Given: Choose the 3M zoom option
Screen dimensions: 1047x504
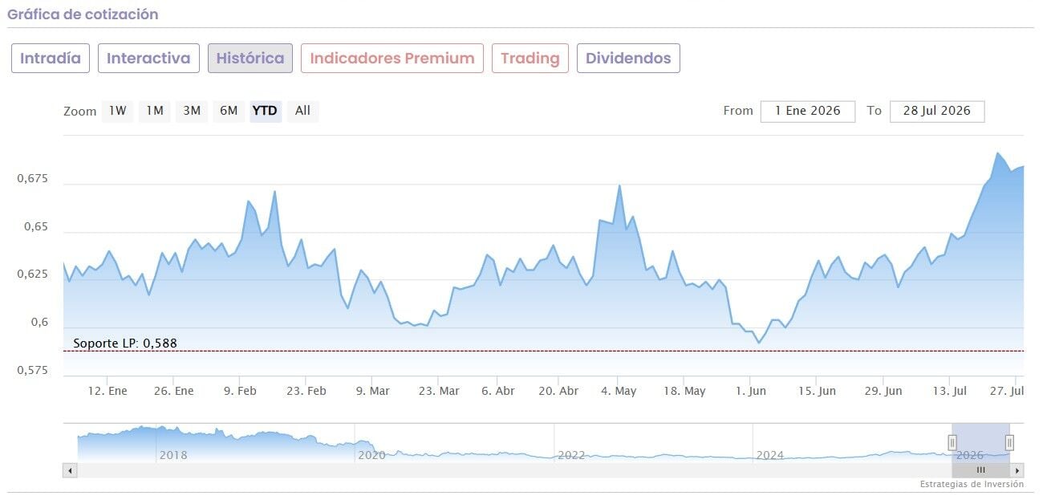Looking at the screenshot, I should coord(192,111).
